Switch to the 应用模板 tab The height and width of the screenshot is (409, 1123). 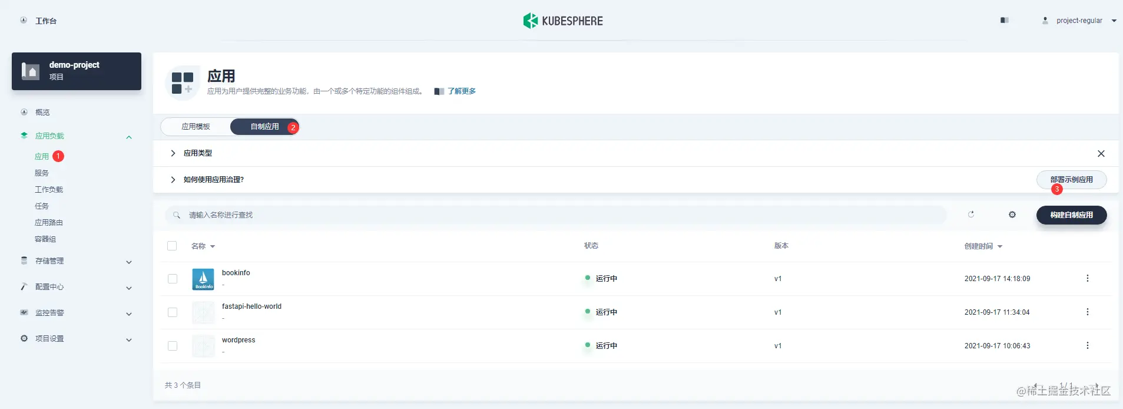pyautogui.click(x=196, y=127)
